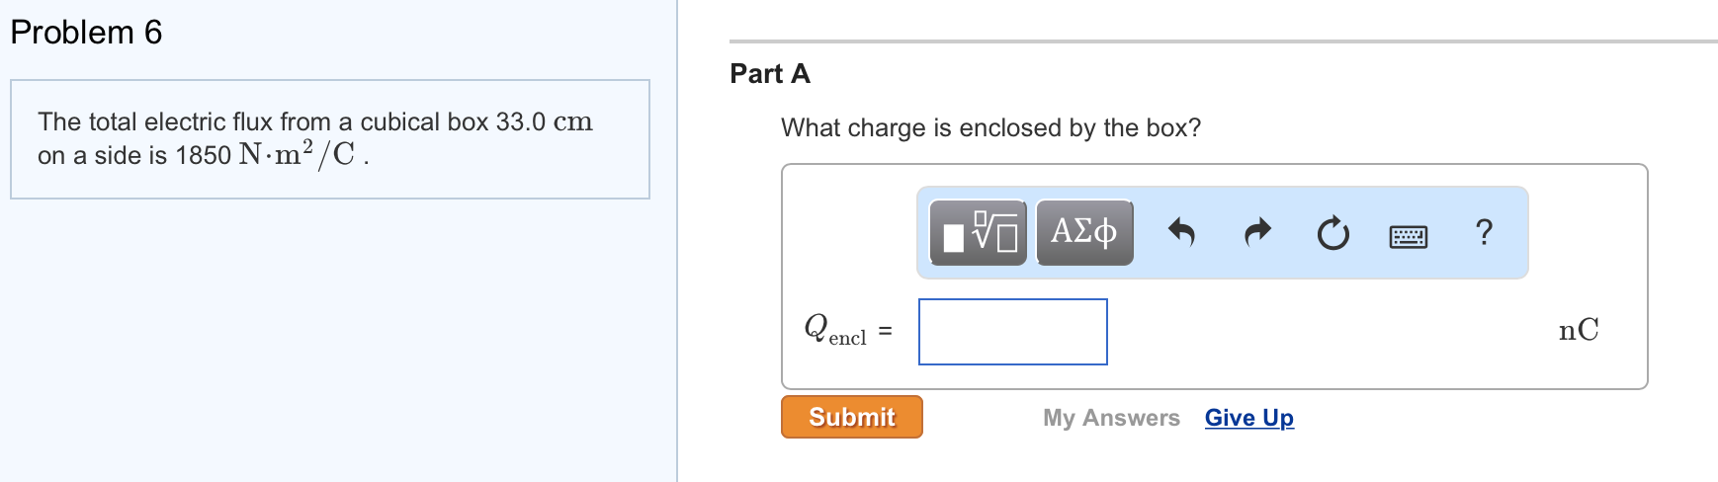Click the question "What charge is enclosed"
This screenshot has width=1718, height=482.
(990, 128)
